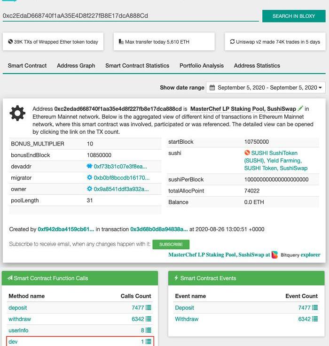
Task: Select the Portfolio Analysis tab
Action: (x=202, y=66)
